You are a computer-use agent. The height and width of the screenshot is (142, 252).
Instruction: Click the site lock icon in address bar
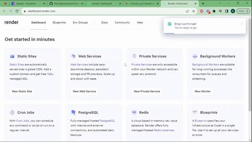point(24,11)
